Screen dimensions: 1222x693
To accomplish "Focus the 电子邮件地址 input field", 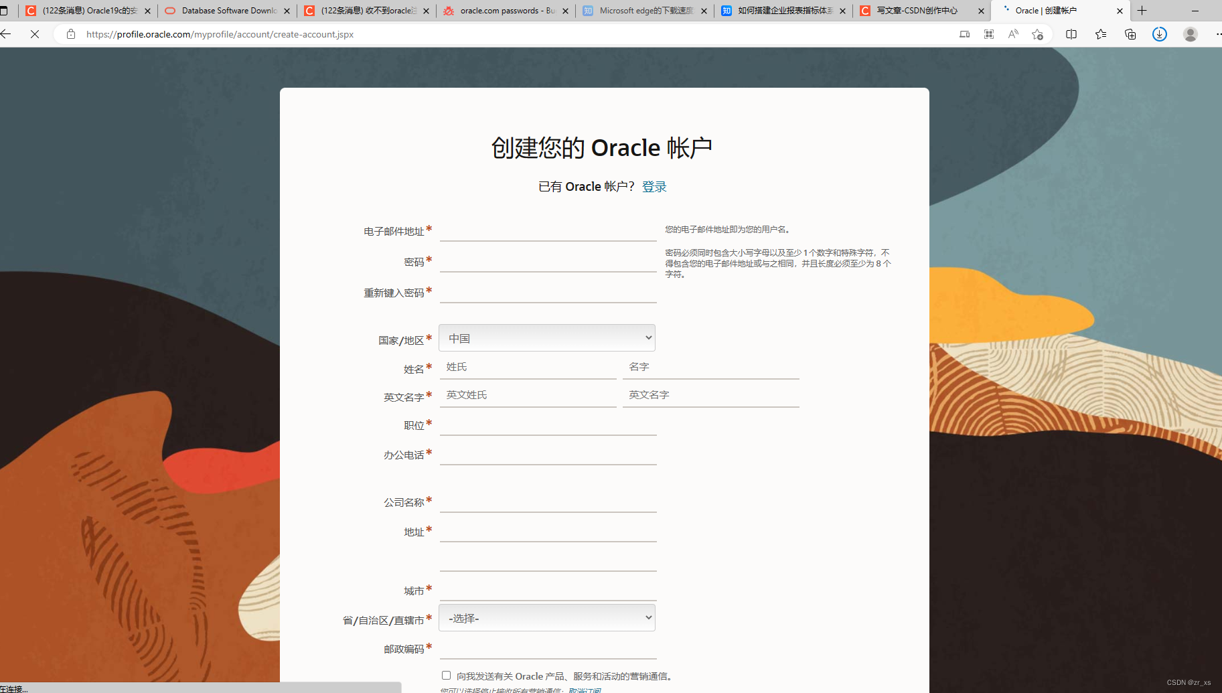I will click(x=548, y=230).
